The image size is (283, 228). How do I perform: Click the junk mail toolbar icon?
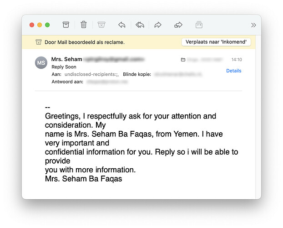click(101, 25)
